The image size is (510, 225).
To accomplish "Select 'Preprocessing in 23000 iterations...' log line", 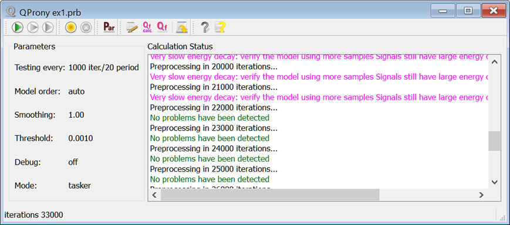I will pos(214,128).
